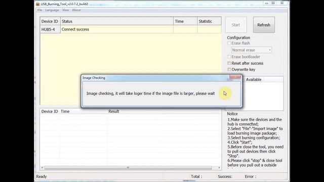The image size is (324, 182).
Task: Open the File menu
Action: (x=39, y=10)
